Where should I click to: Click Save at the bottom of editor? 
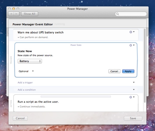tap(133, 118)
